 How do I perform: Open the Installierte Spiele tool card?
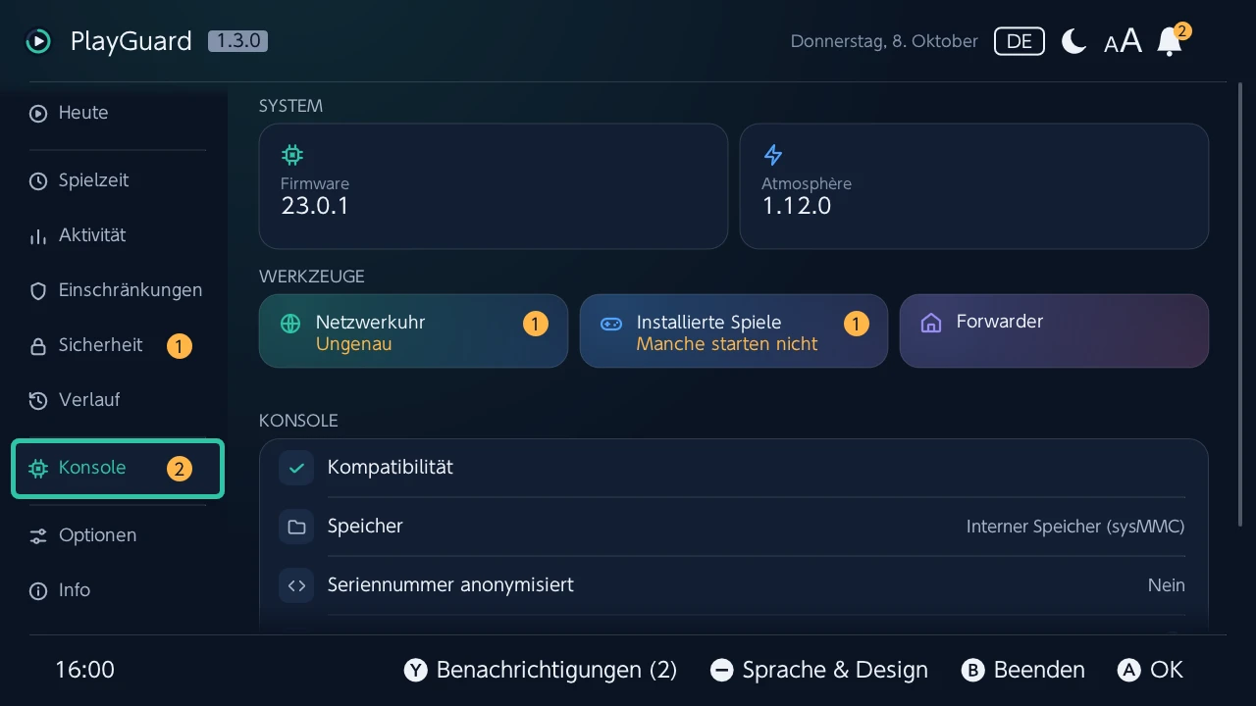click(734, 331)
